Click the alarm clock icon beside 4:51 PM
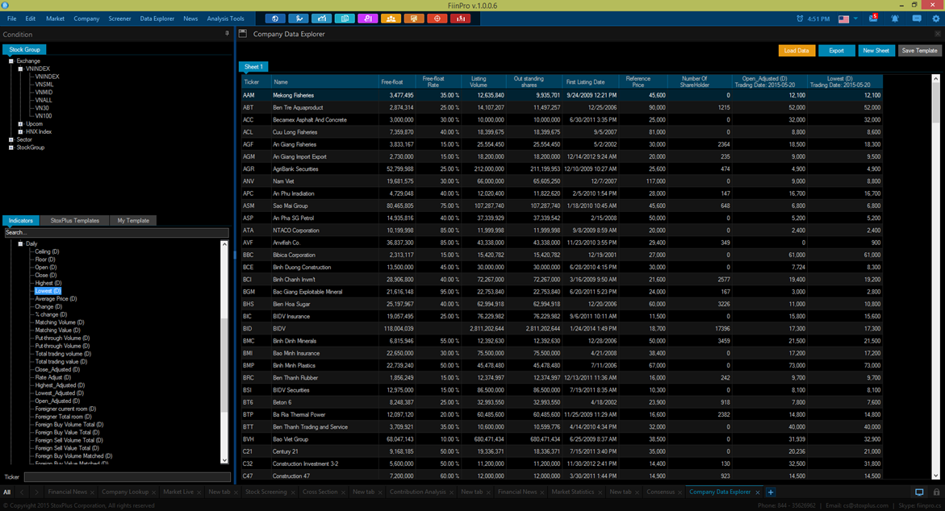945x511 pixels. (x=800, y=19)
